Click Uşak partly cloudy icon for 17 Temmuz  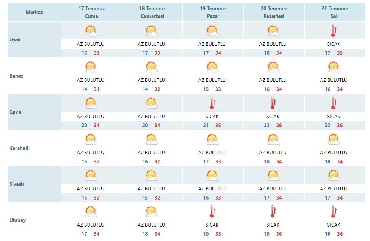coord(91,31)
